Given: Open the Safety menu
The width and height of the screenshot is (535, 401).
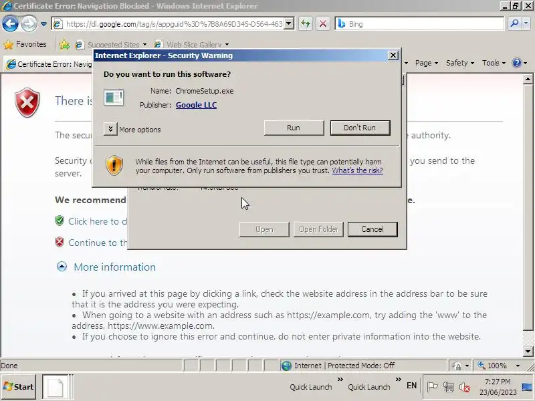Looking at the screenshot, I should click(460, 63).
